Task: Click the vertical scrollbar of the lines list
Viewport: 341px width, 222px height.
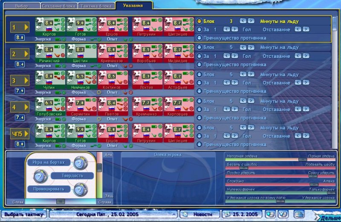Action: click(x=335, y=81)
